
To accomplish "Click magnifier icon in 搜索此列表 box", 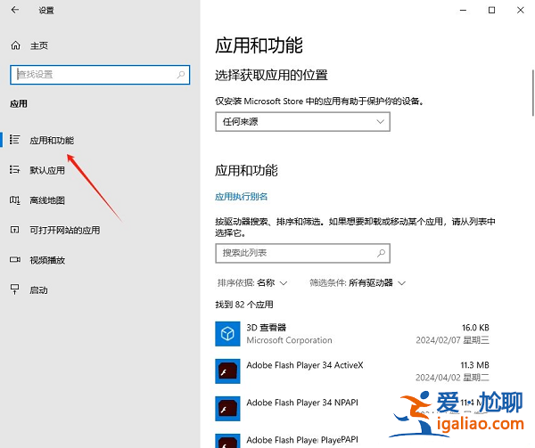I will click(381, 253).
